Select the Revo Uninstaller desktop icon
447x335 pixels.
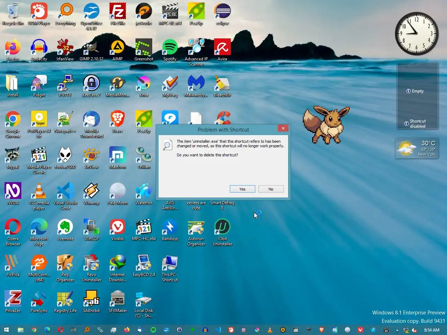(91, 268)
